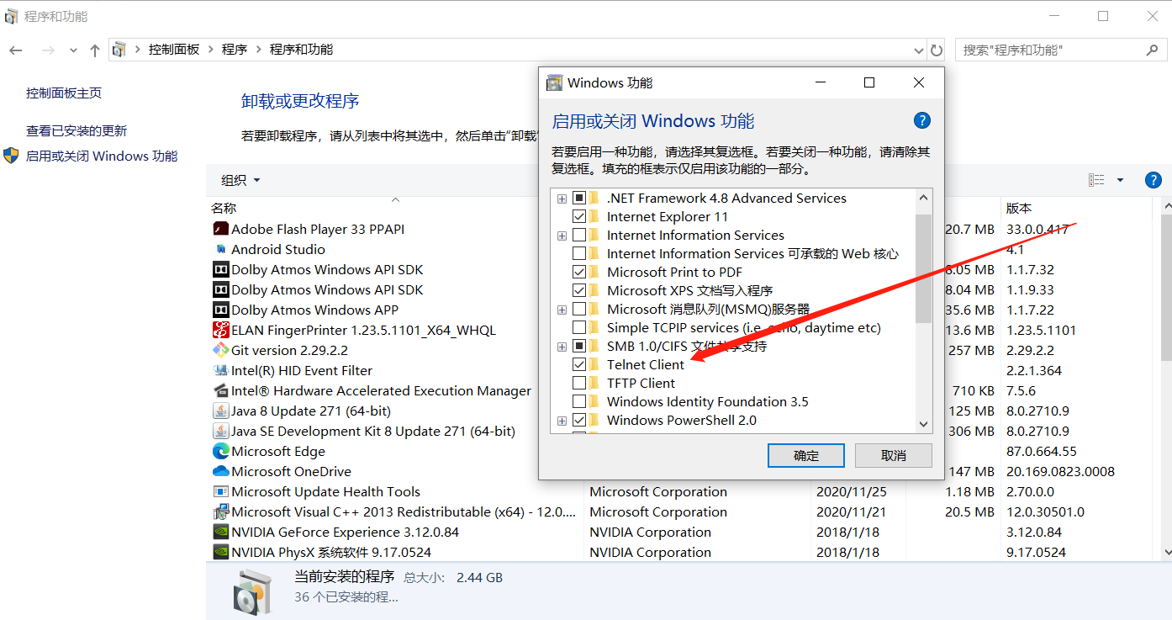This screenshot has width=1172, height=620.
Task: Open the 组织 dropdown menu
Action: click(x=240, y=180)
